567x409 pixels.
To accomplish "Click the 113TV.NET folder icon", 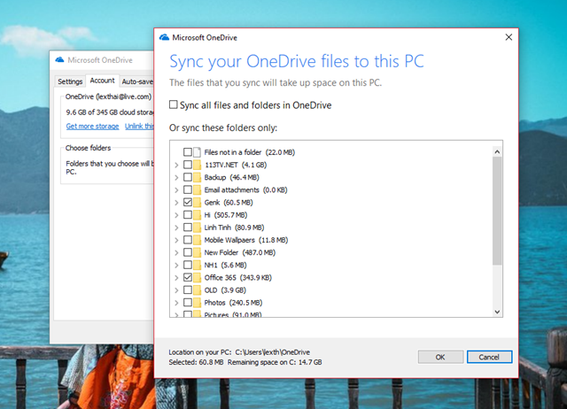I will pos(197,165).
